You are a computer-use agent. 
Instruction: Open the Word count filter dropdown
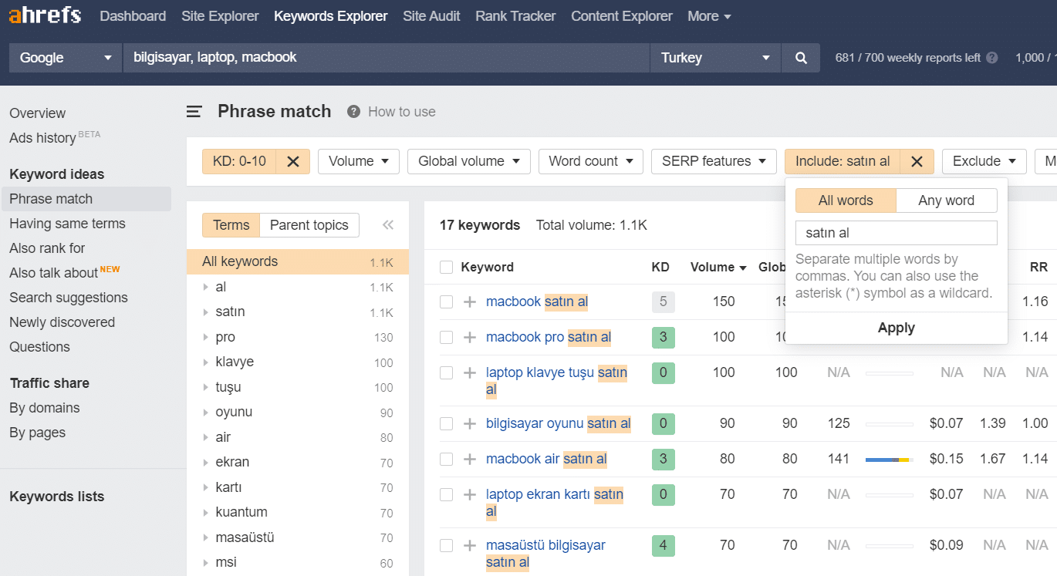pyautogui.click(x=591, y=161)
